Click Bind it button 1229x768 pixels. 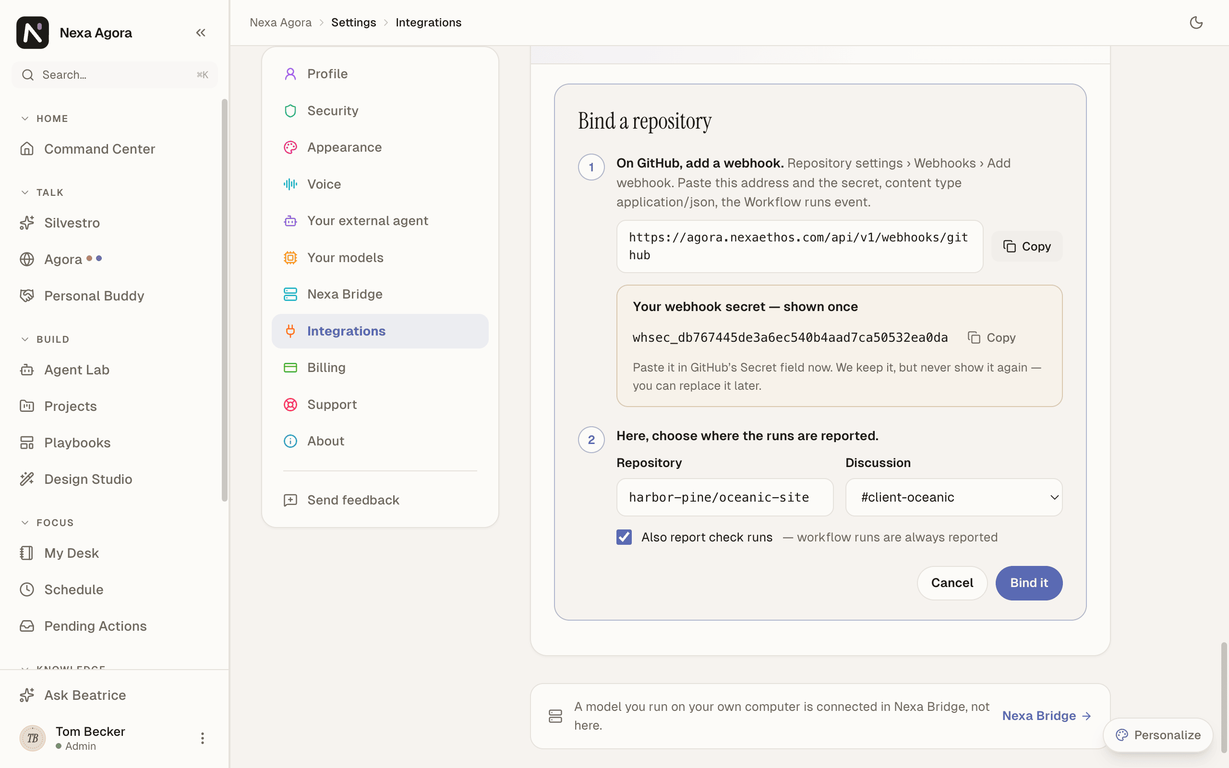pyautogui.click(x=1029, y=583)
